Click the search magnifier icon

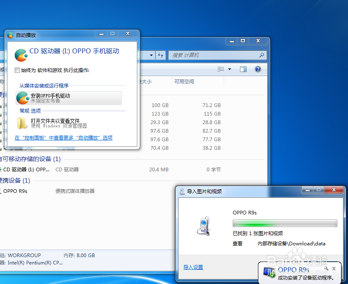(262, 55)
